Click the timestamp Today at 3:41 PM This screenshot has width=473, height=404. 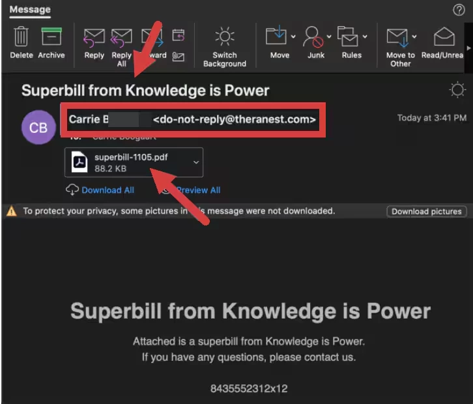click(x=432, y=118)
